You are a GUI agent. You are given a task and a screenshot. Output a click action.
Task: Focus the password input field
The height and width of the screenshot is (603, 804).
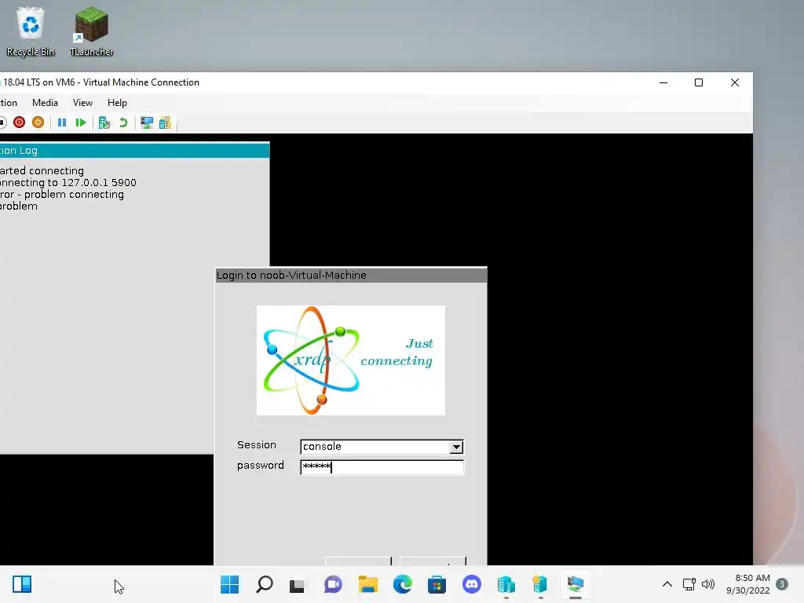382,467
